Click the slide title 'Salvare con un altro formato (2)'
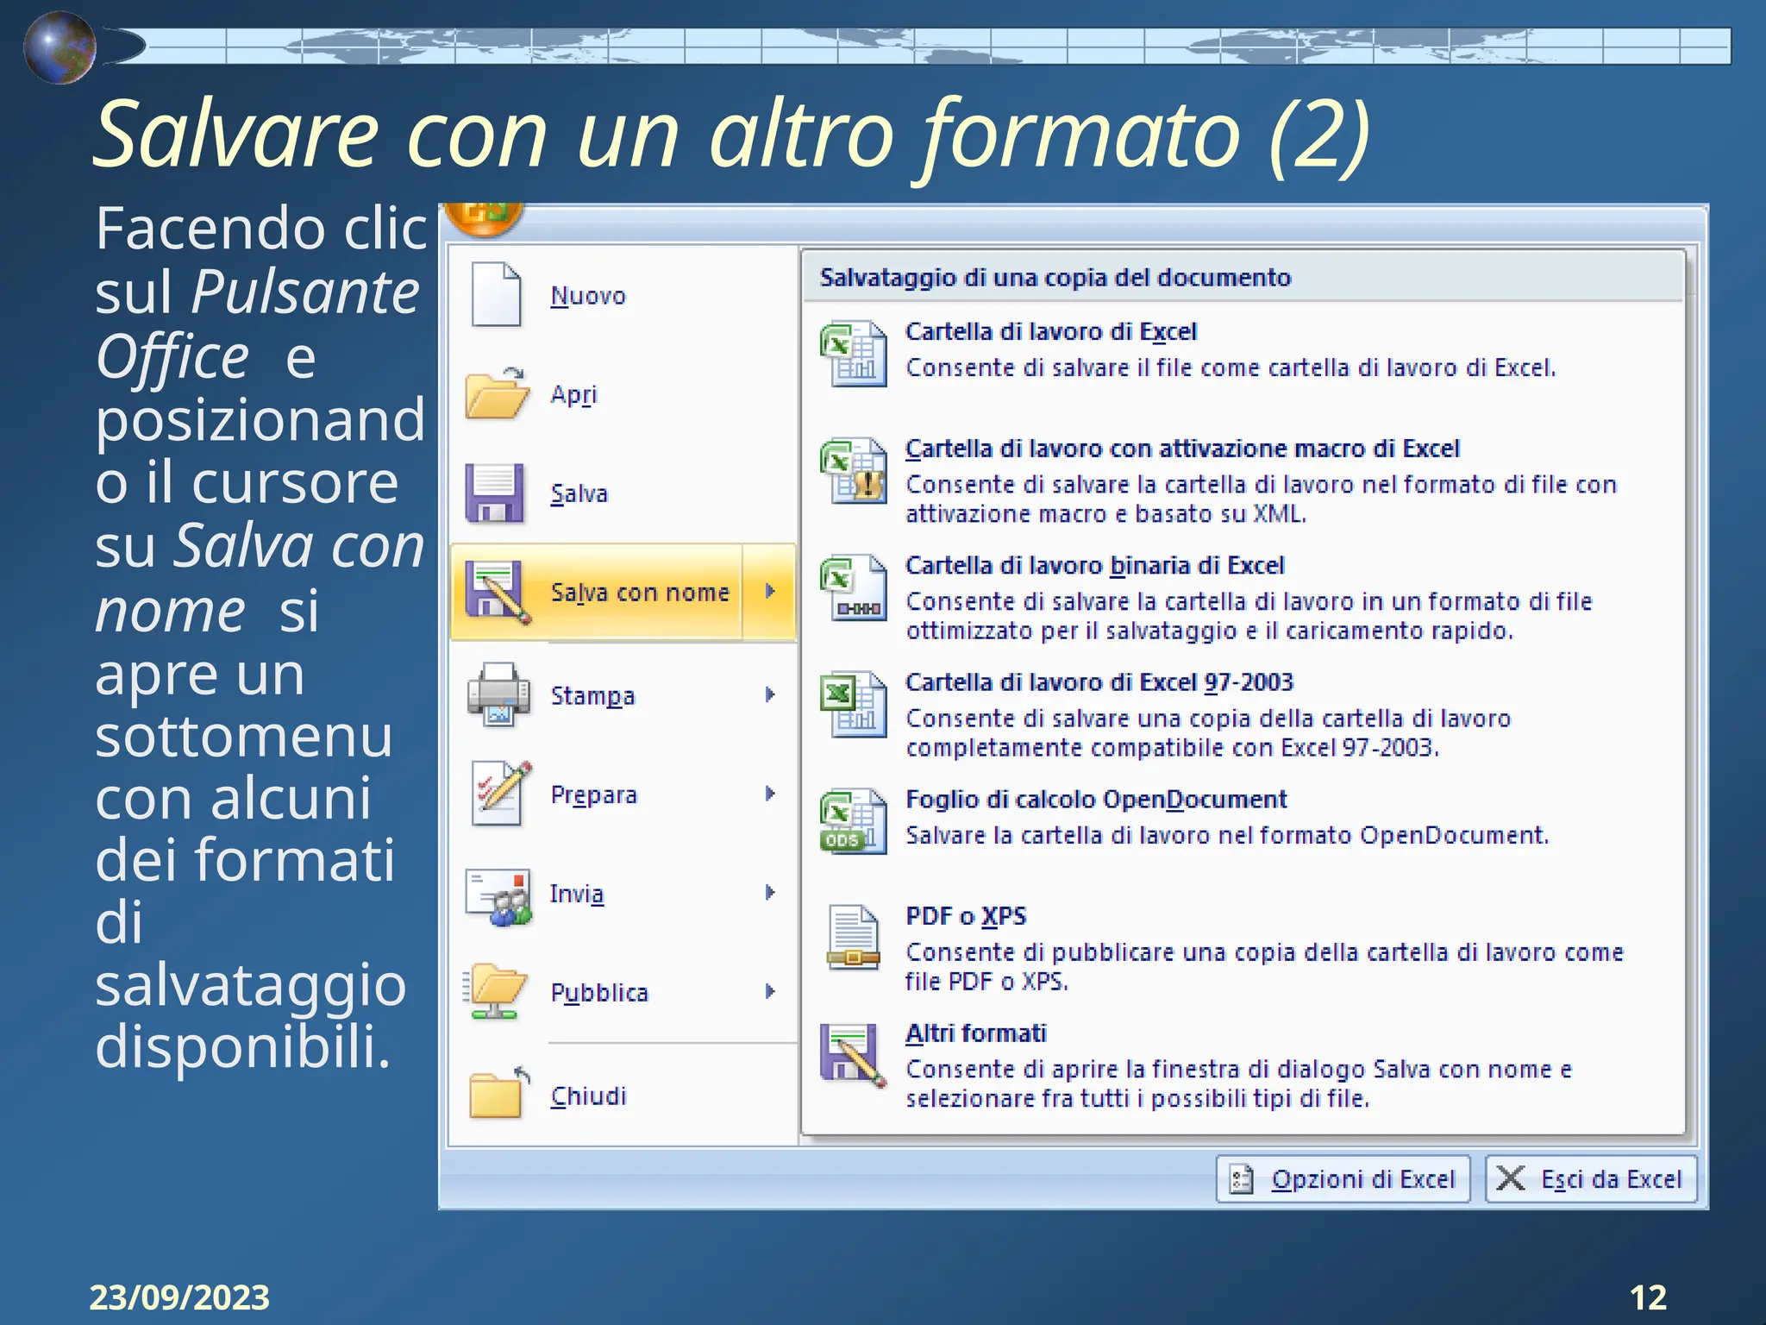1766x1325 pixels. [731, 135]
